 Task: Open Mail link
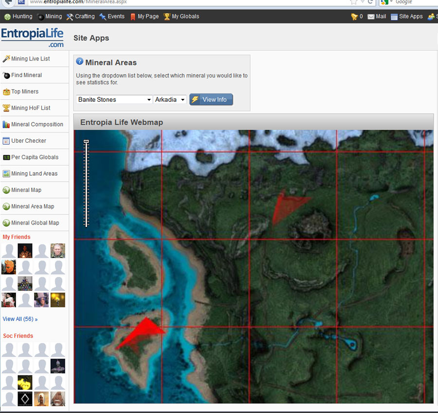[381, 17]
